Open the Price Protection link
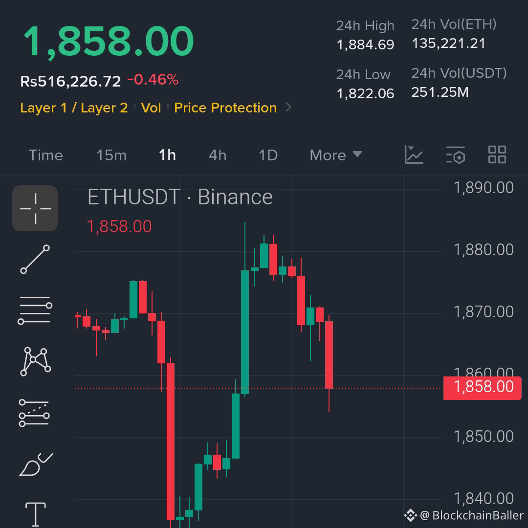The image size is (528, 528). 225,108
